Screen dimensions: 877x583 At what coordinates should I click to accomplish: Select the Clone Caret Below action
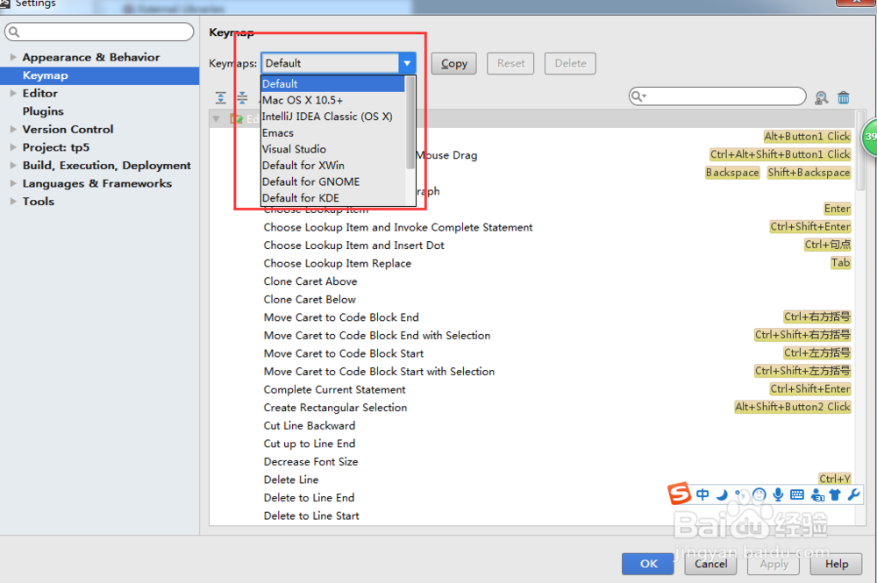(x=310, y=300)
